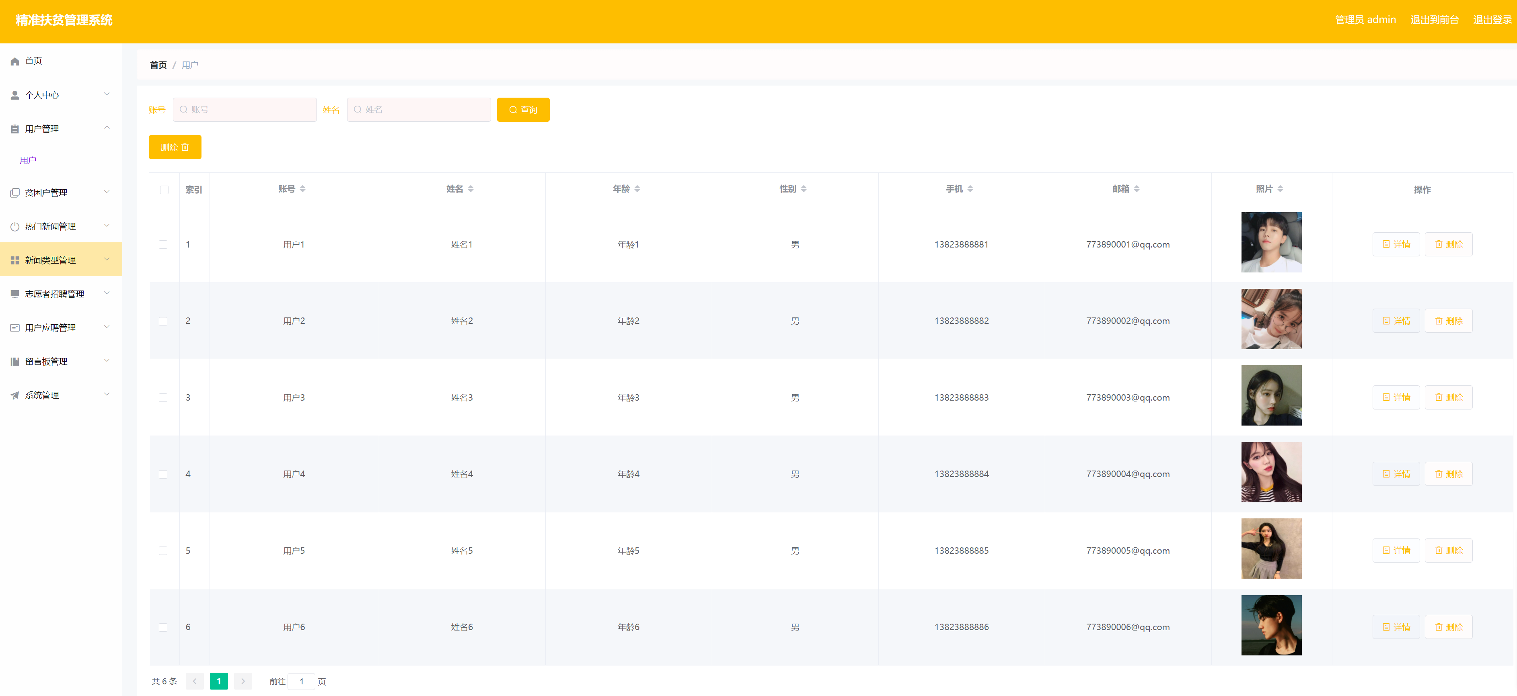Open the 用户 submenu item
Screen dimensions: 1517x696
coord(28,160)
